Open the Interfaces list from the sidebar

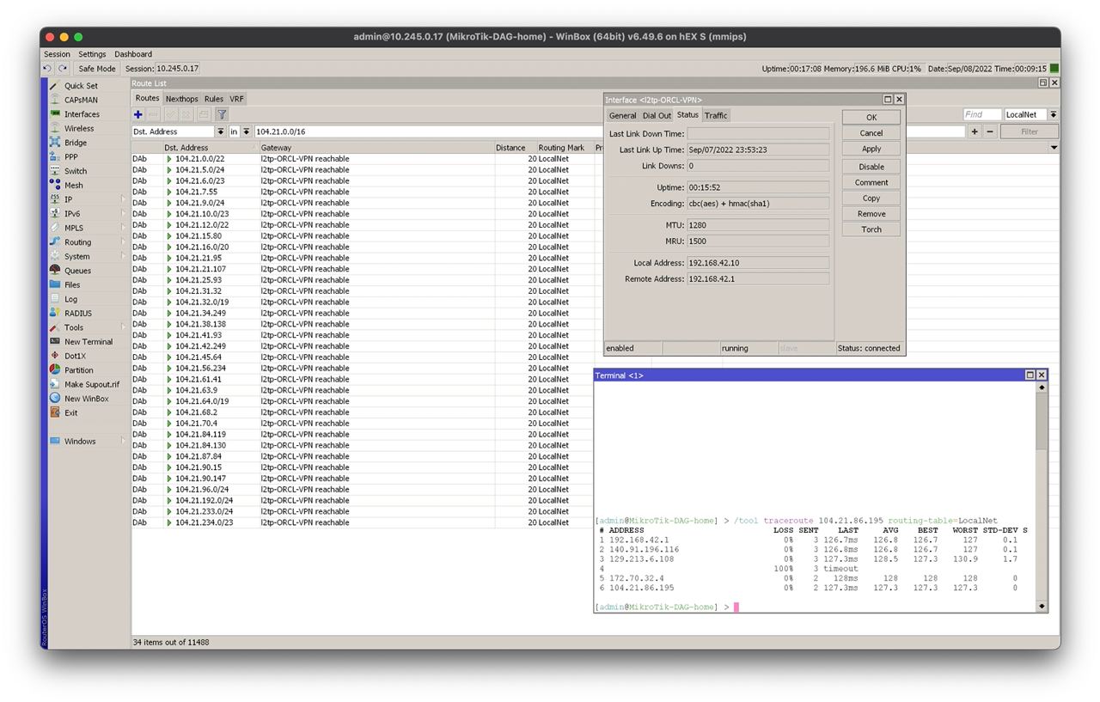pos(82,114)
